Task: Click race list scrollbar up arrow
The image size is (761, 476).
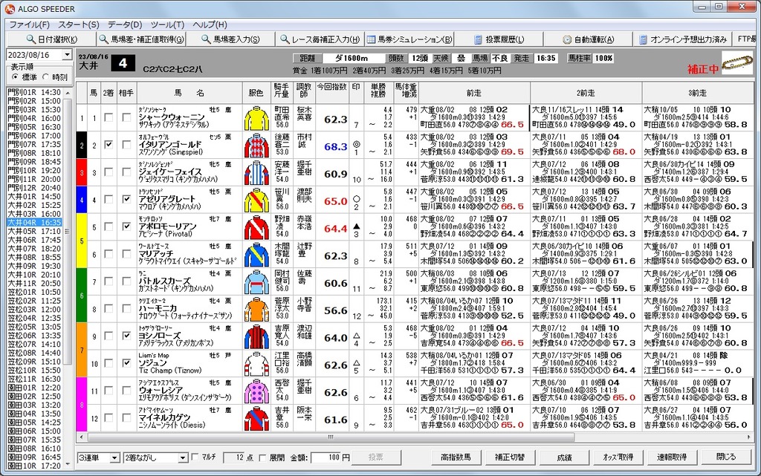Action: (x=68, y=92)
